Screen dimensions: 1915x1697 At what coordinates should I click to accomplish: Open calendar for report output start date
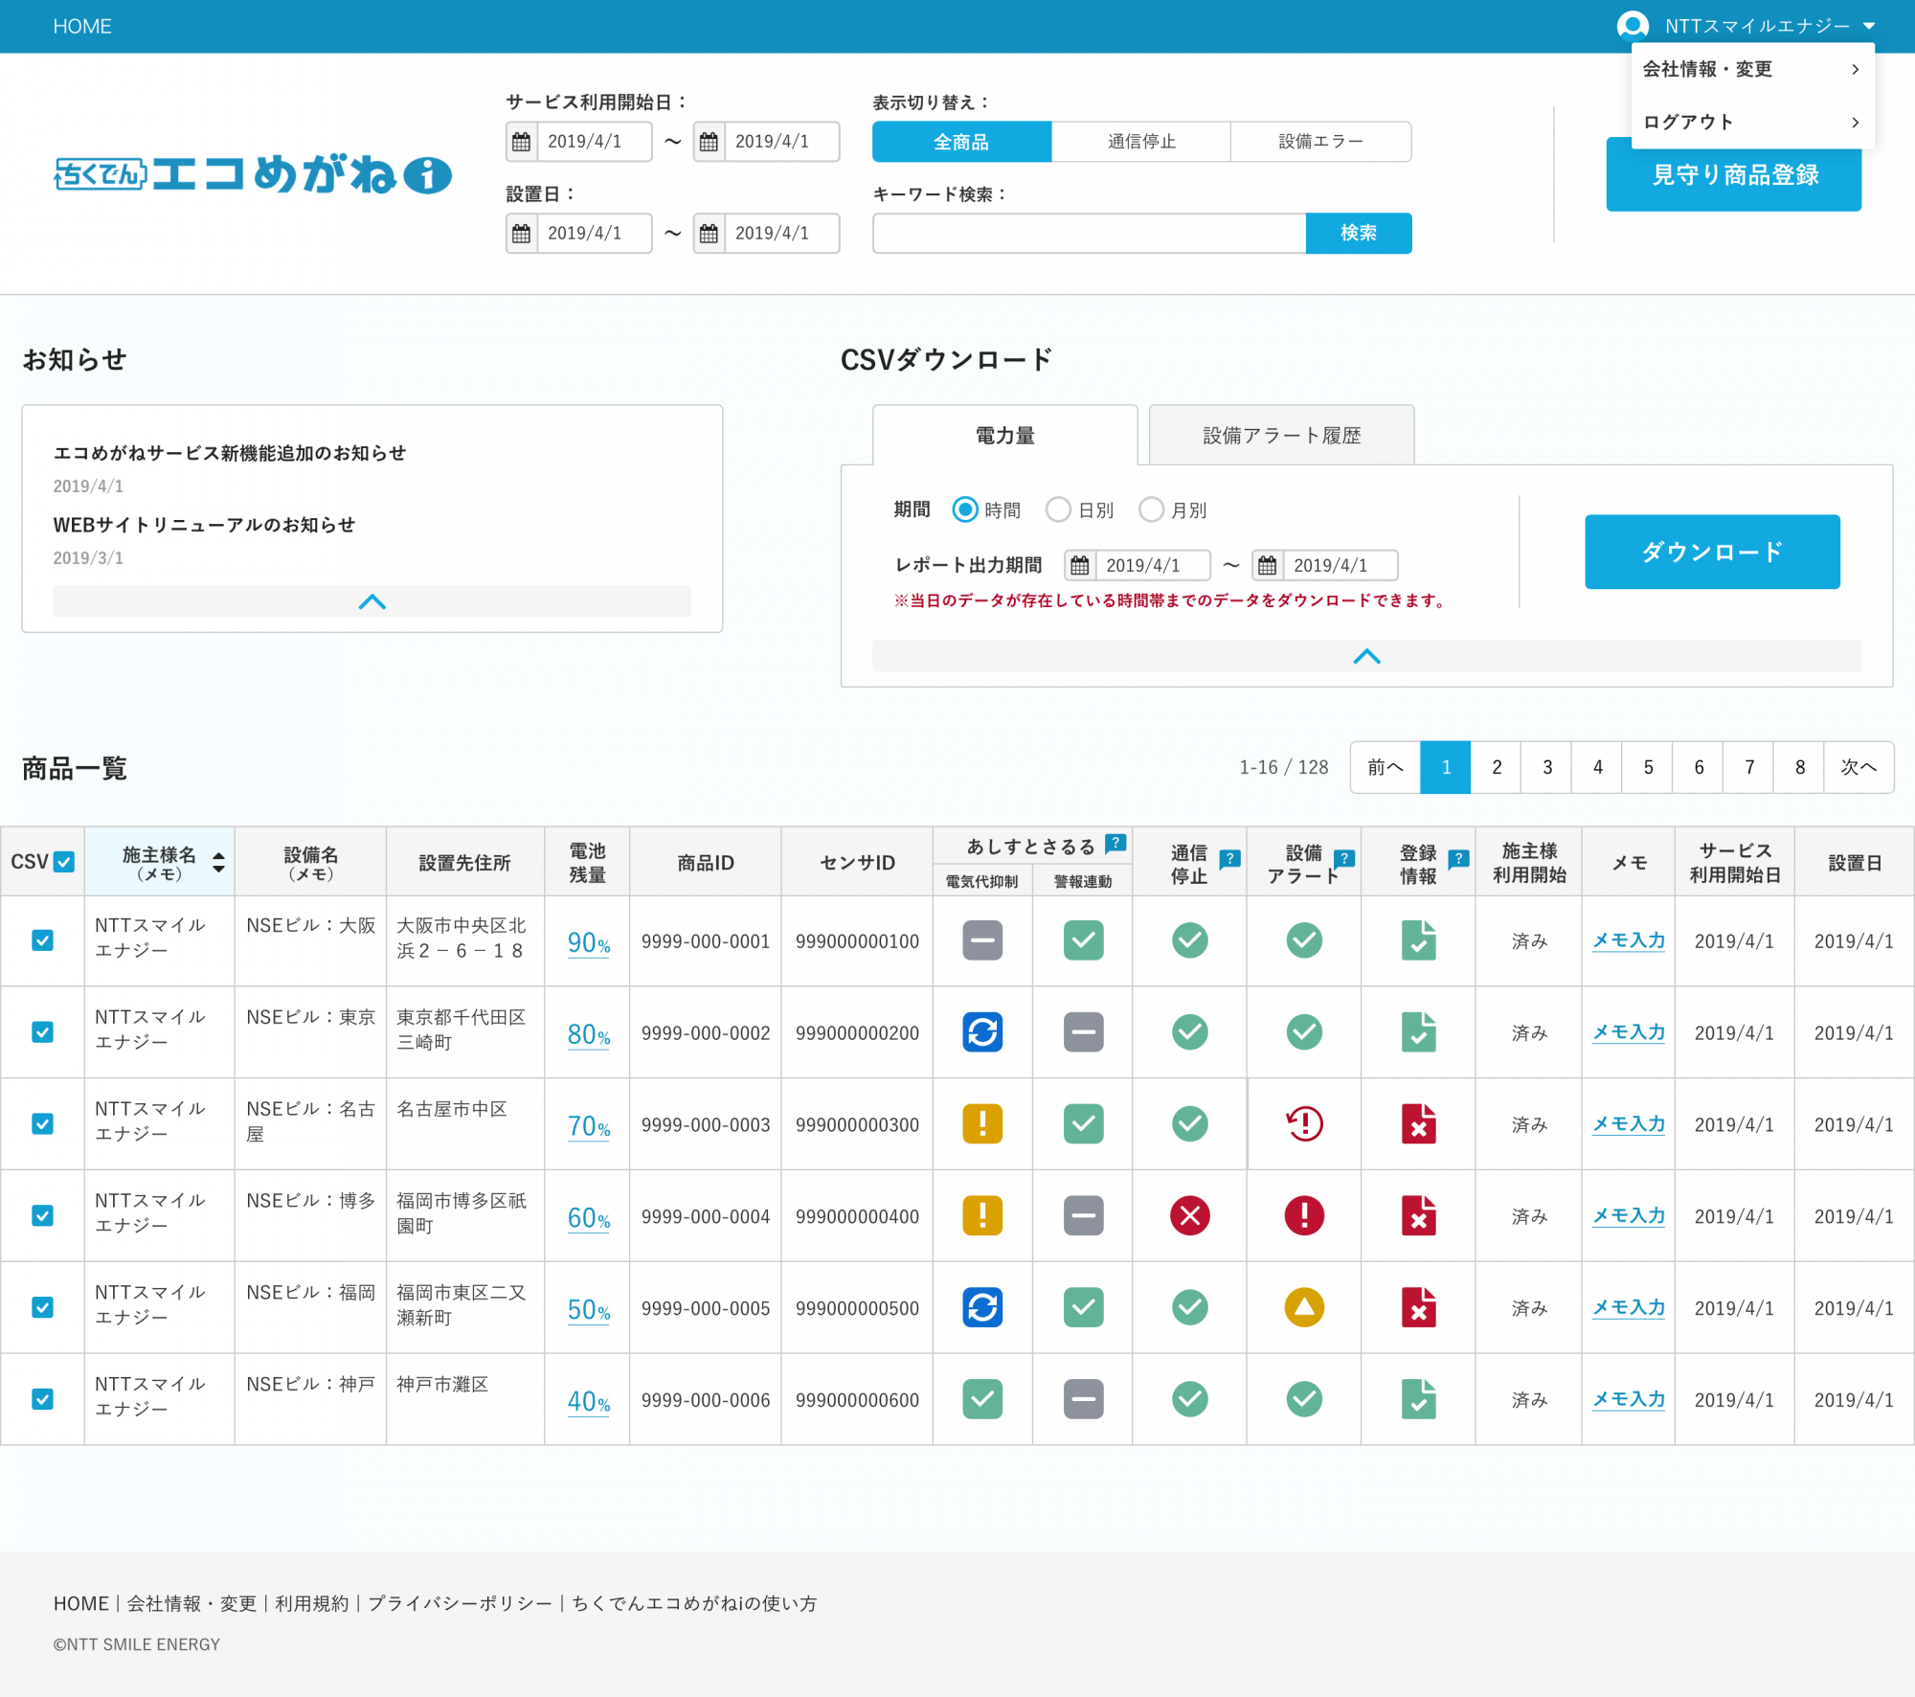[1080, 565]
